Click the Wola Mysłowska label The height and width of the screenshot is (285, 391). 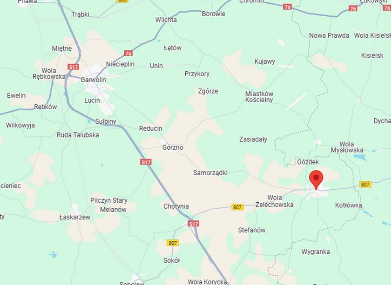pyautogui.click(x=347, y=147)
